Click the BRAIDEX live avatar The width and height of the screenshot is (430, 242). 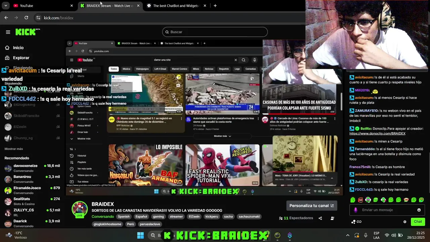click(80, 209)
